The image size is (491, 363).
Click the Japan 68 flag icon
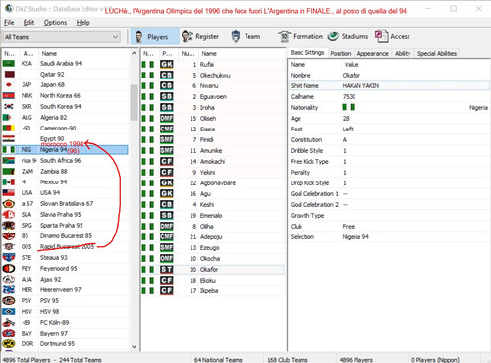(x=9, y=84)
